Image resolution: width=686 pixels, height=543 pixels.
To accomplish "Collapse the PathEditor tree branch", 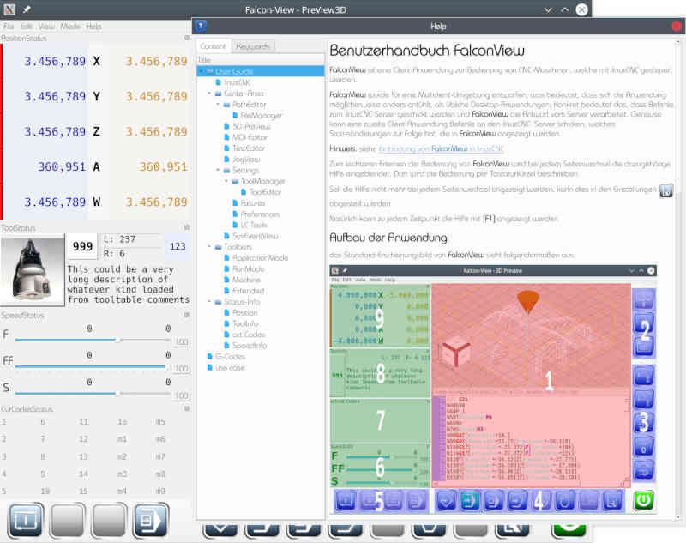I will pos(218,104).
